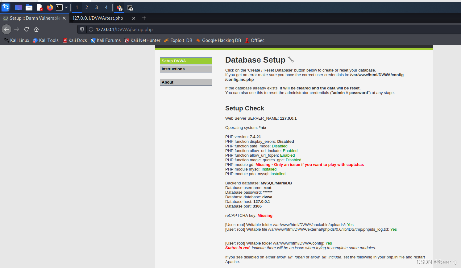Viewport: 461px width, 268px height.
Task: Switch to workspace 3
Action: tap(97, 7)
